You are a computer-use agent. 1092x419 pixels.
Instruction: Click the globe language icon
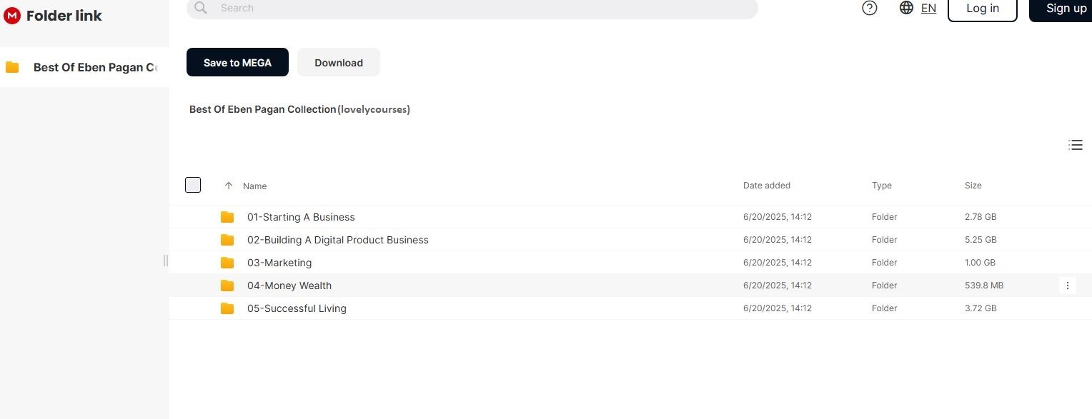pyautogui.click(x=906, y=8)
